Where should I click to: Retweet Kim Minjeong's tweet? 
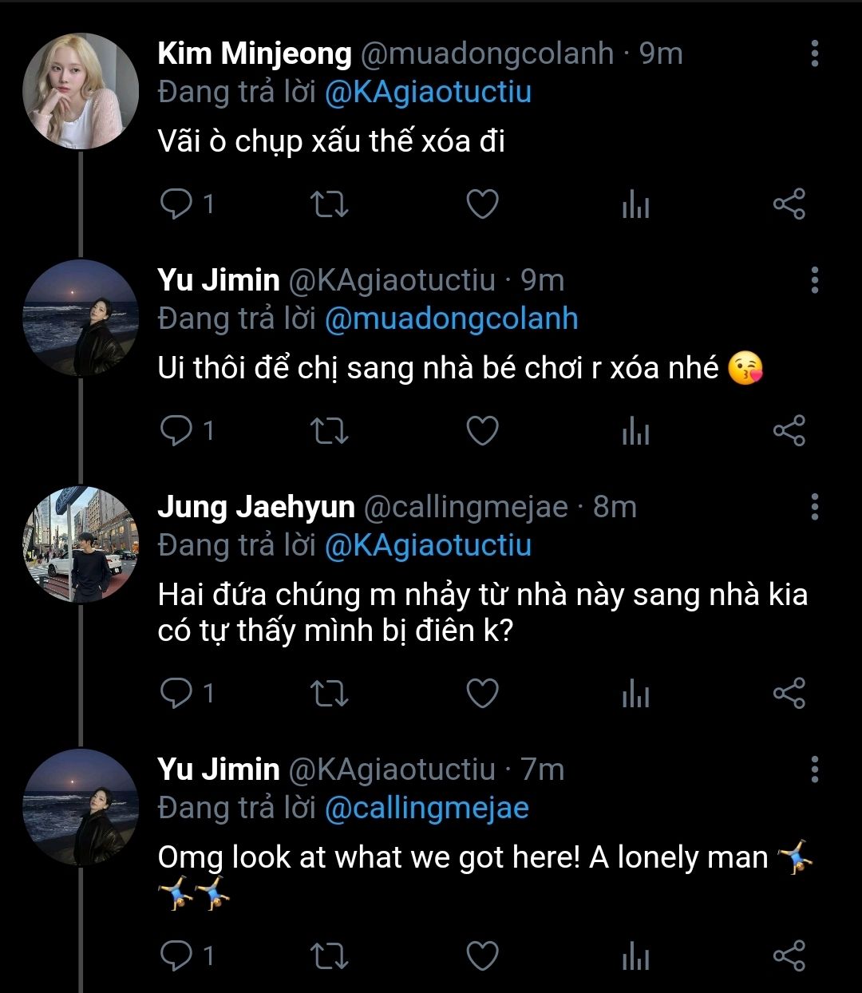328,204
